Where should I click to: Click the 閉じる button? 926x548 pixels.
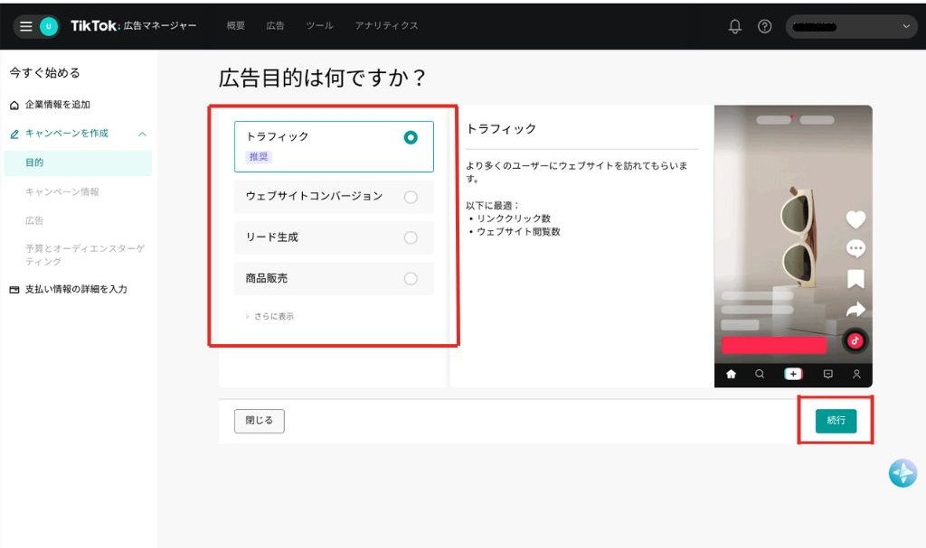(x=259, y=421)
